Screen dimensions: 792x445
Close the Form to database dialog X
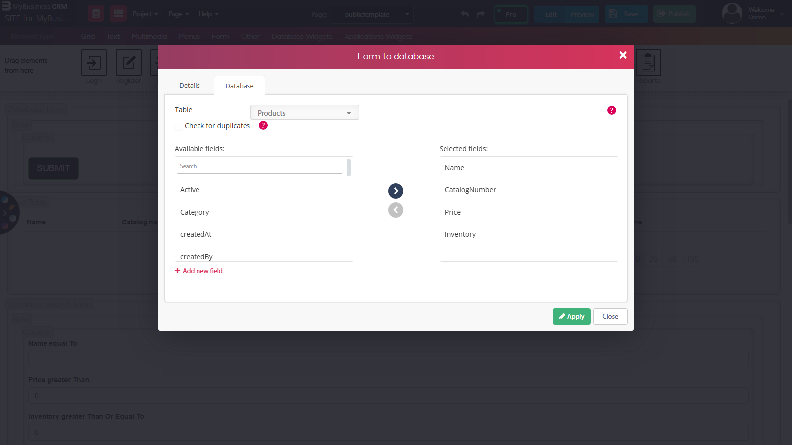(623, 55)
